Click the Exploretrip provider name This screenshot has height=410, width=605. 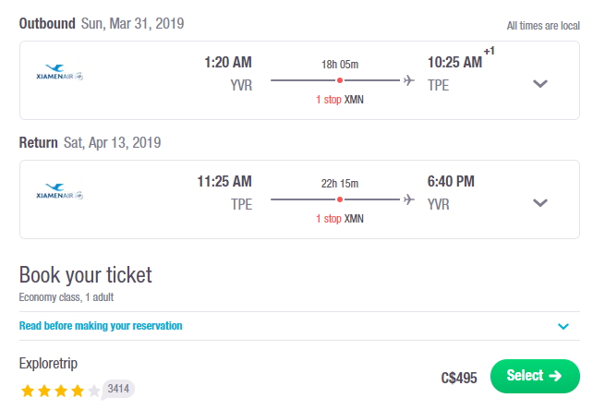(x=48, y=363)
